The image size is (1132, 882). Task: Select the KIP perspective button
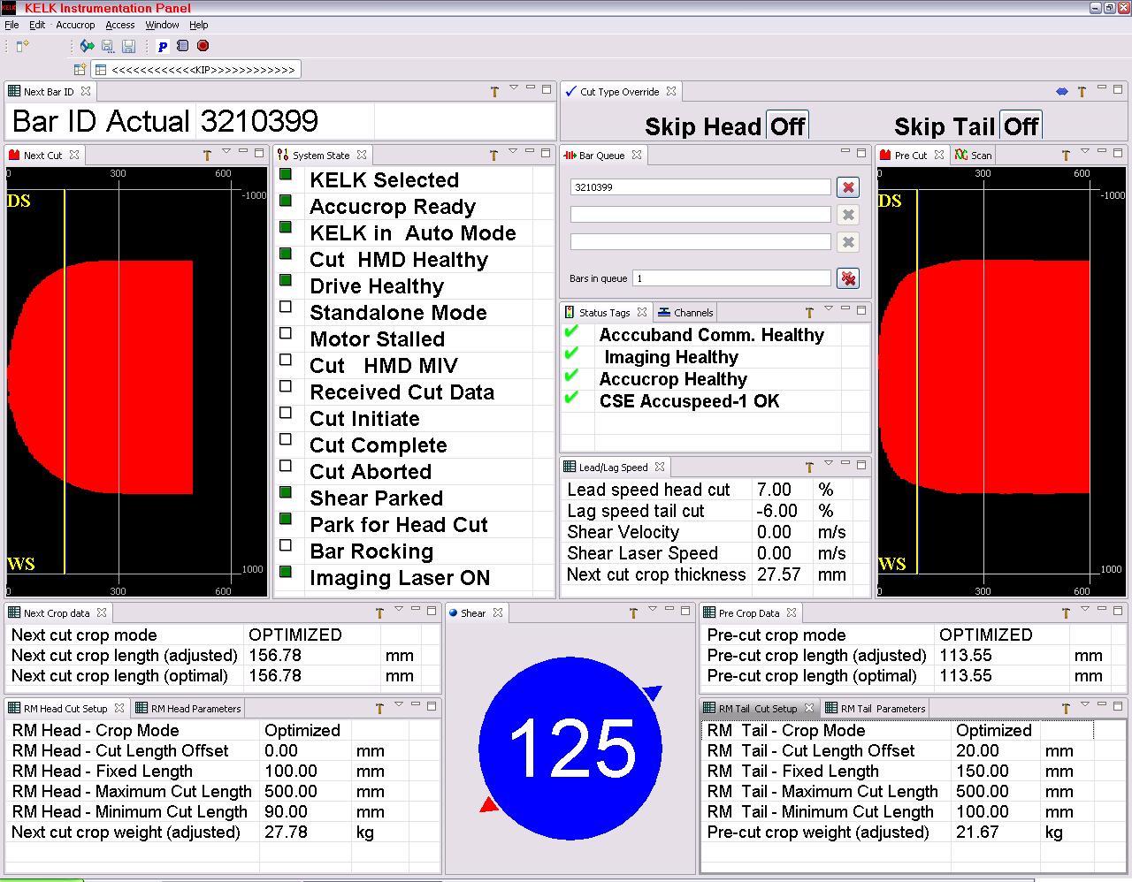195,69
